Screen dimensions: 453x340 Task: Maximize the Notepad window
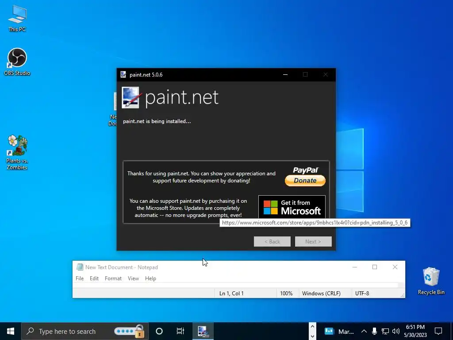[x=375, y=267]
